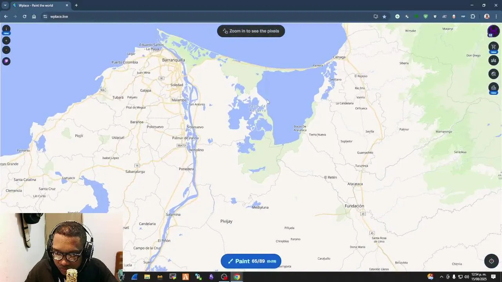Open the alliance people icon

pos(493,60)
